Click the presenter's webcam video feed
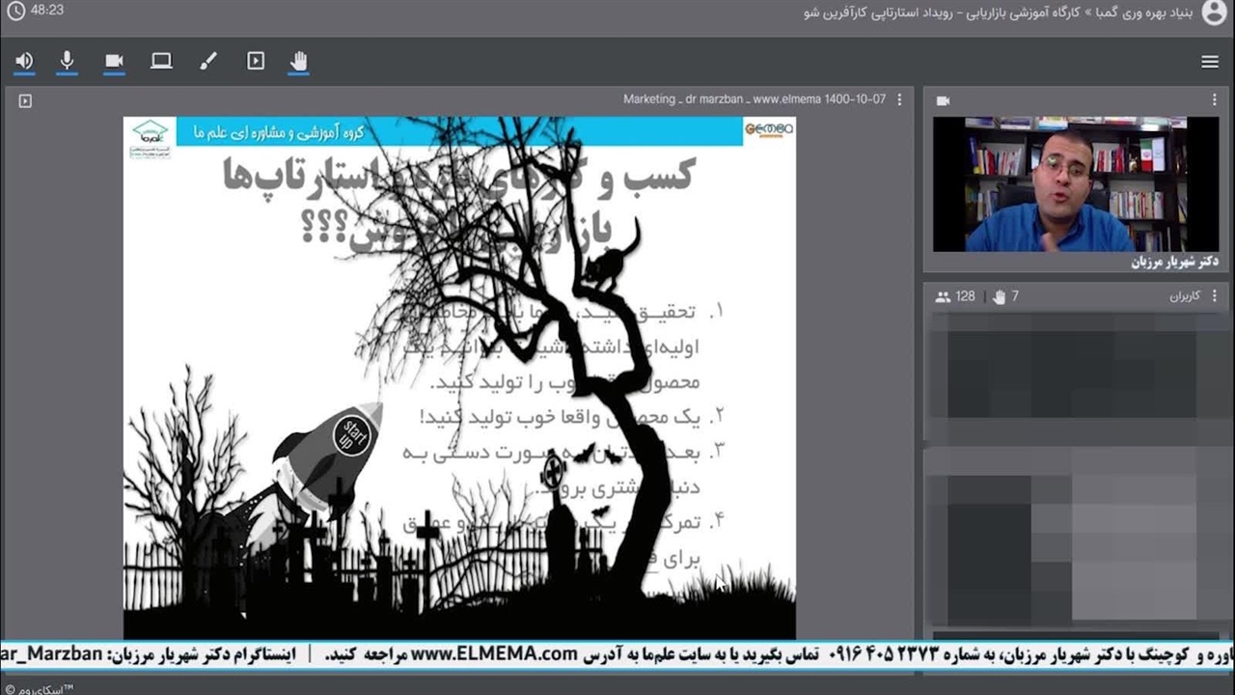Screen dimensions: 1235x695 click(x=1075, y=184)
